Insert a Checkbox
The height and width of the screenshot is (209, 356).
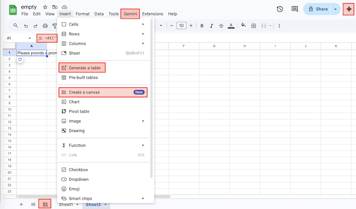pyautogui.click(x=103, y=170)
